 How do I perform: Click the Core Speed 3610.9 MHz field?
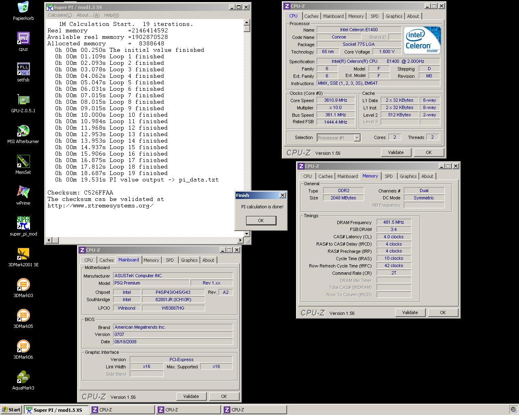pos(336,101)
